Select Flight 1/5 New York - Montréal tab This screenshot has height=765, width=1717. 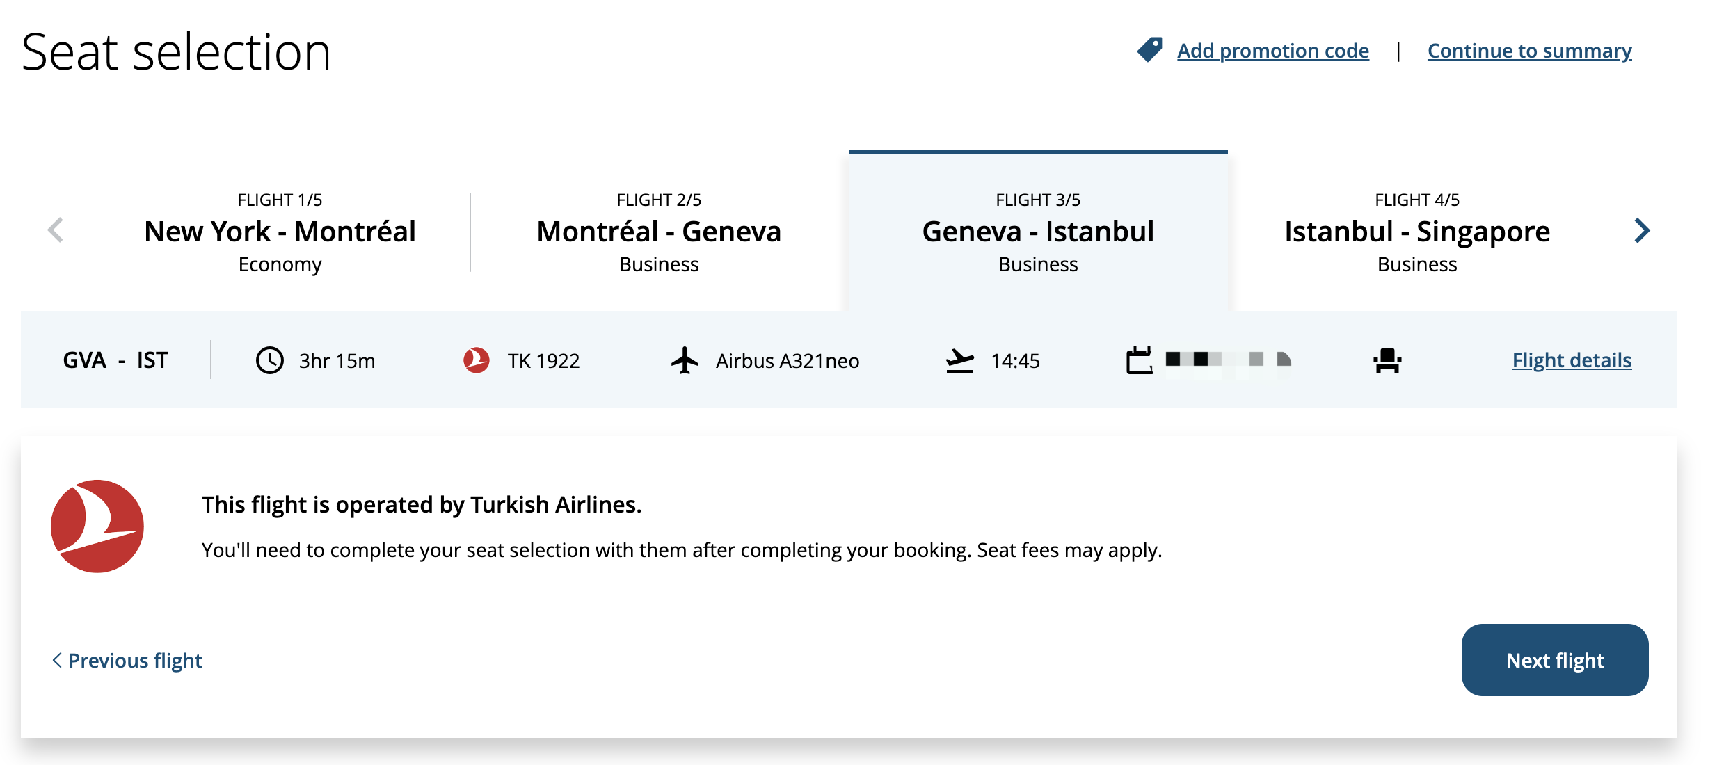click(280, 232)
